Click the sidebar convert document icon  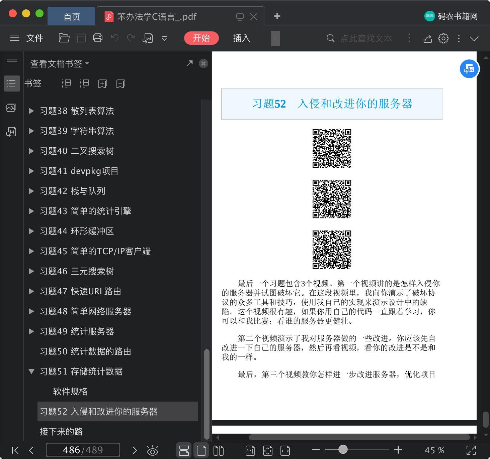point(11,132)
